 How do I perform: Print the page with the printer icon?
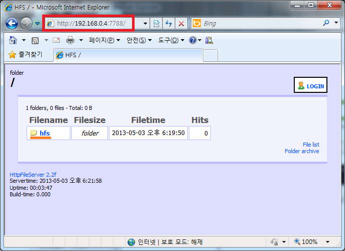pos(70,40)
